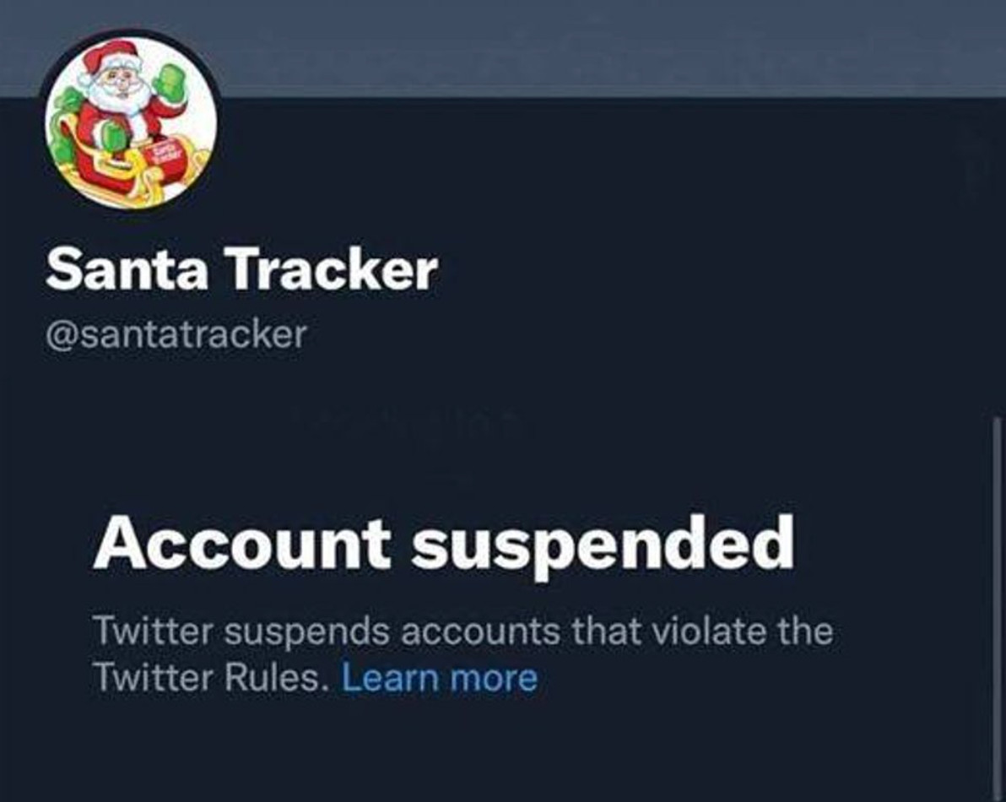Follow the Learn more link
Viewport: 1006px width, 802px height.
click(x=439, y=678)
